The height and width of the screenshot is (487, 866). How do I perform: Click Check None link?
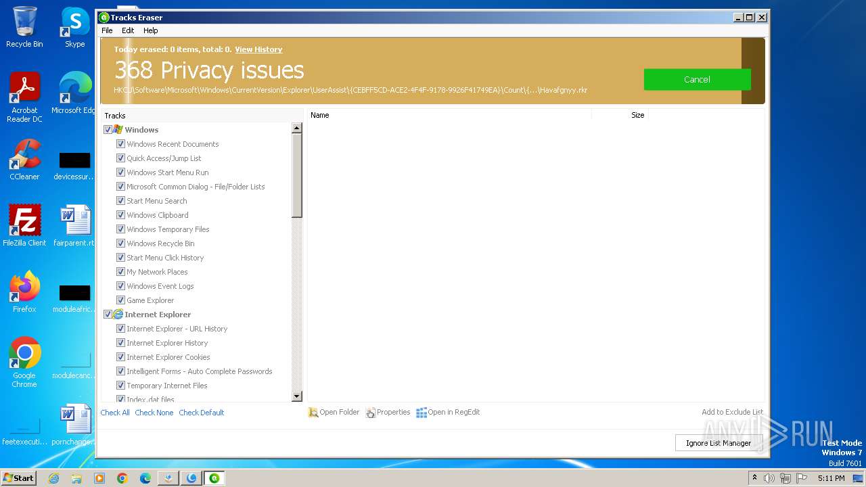(x=154, y=413)
